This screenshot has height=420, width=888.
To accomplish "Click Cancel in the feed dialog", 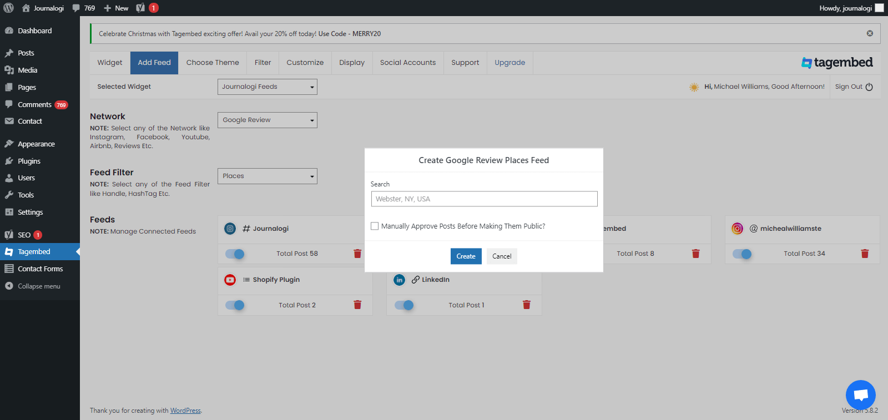I will [x=502, y=256].
